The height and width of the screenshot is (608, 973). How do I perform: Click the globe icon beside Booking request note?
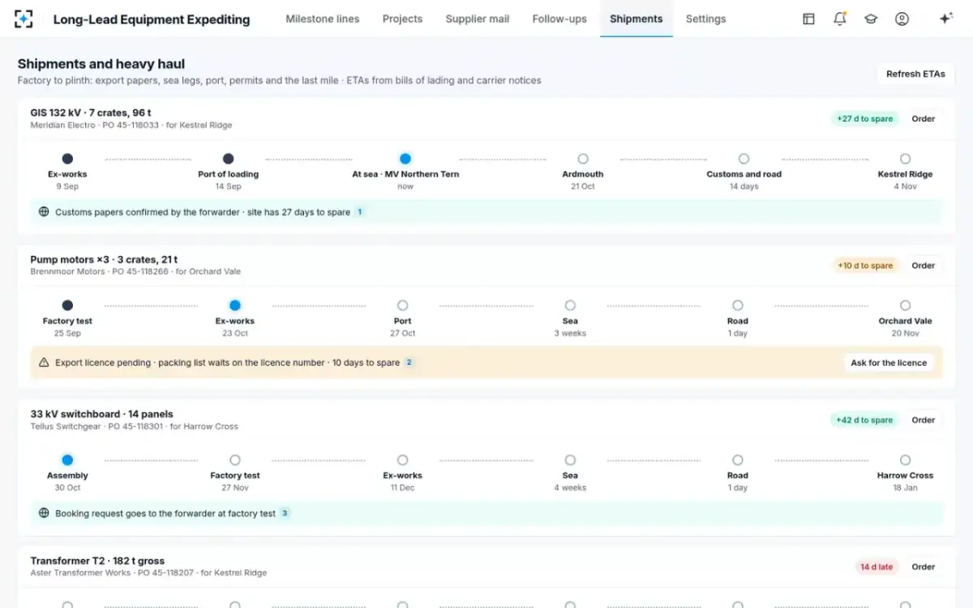(x=44, y=513)
